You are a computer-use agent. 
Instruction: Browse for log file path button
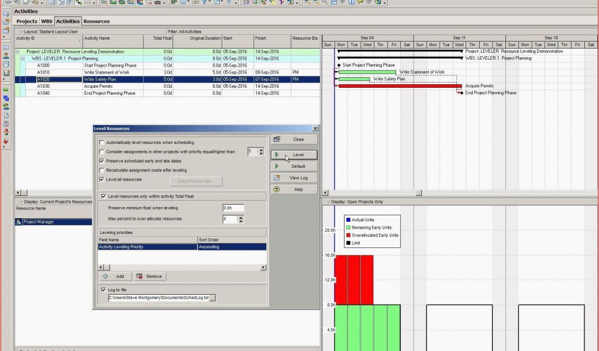pos(212,298)
